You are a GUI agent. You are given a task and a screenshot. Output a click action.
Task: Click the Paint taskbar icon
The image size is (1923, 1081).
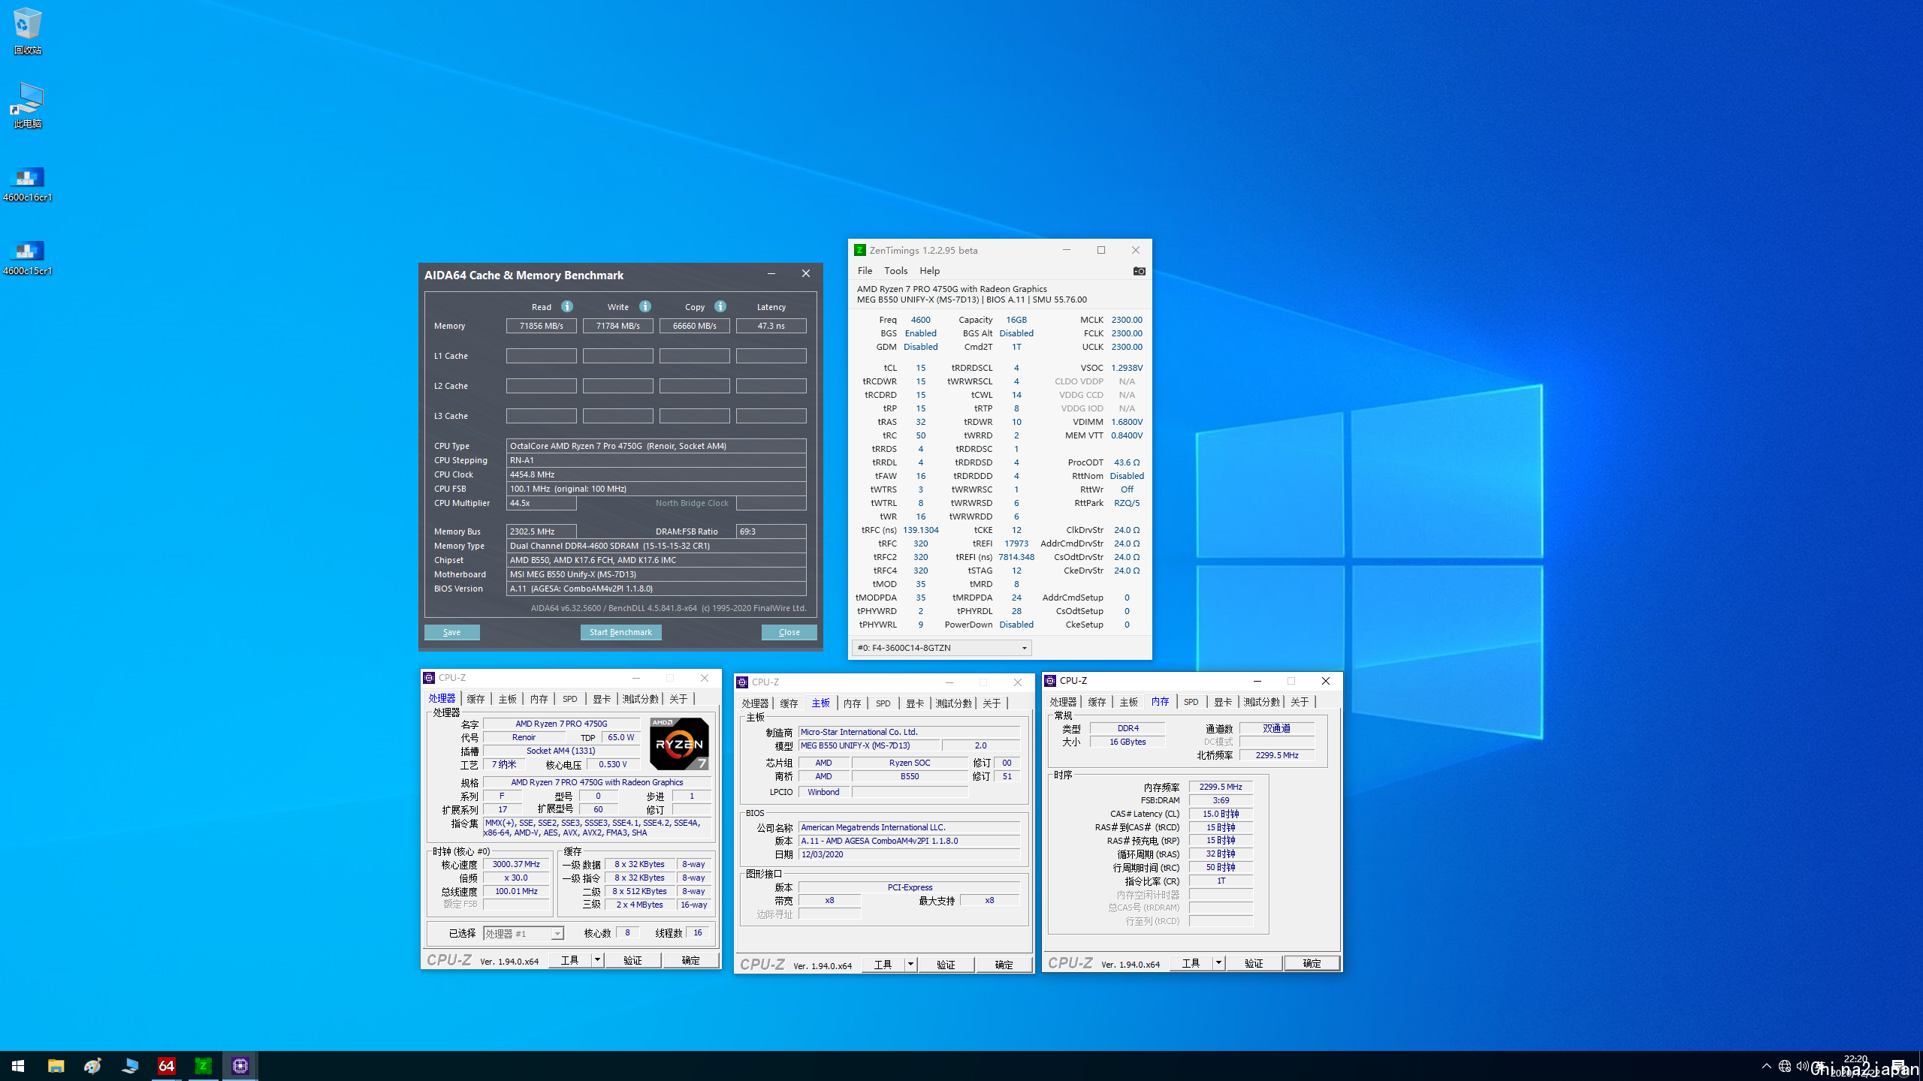coord(92,1066)
